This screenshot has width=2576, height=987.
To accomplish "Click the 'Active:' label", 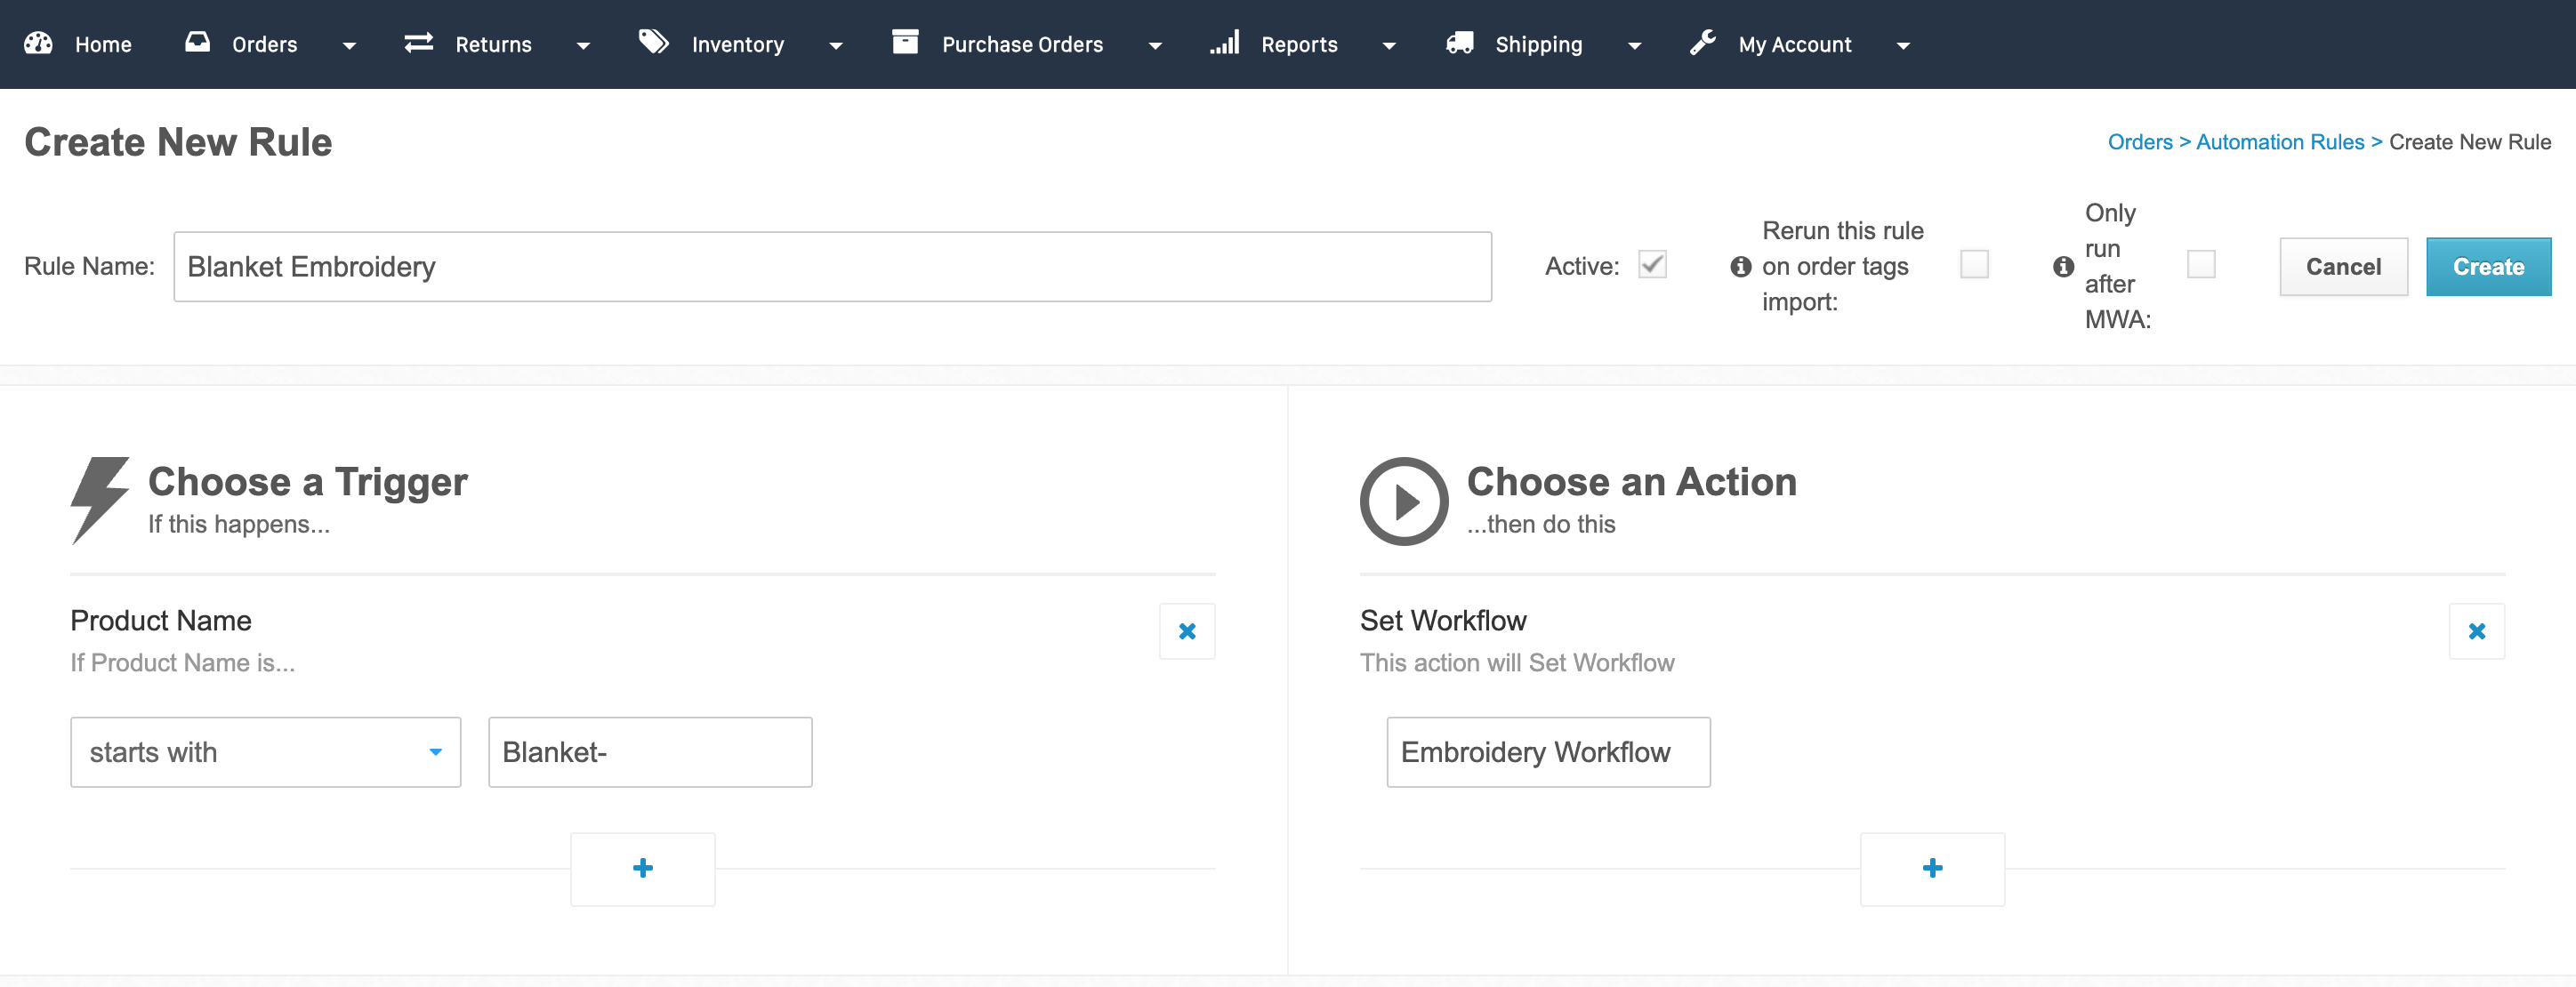I will click(x=1581, y=266).
